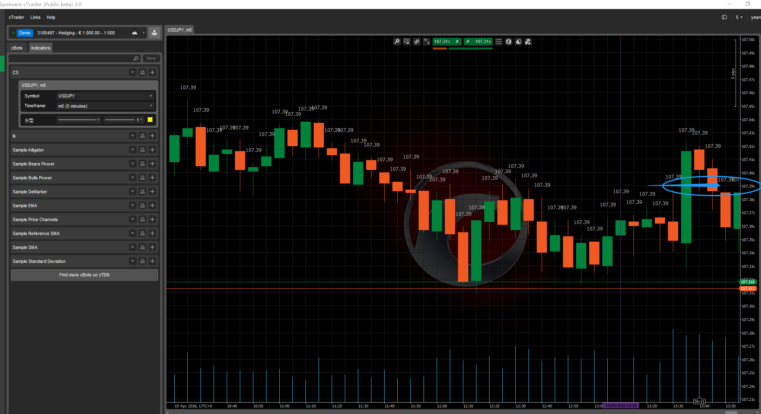Add instance to Sample EMA with plus
The width and height of the screenshot is (761, 414).
click(x=152, y=206)
